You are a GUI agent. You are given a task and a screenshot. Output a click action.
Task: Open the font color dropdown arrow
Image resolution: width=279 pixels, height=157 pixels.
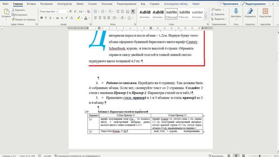click(89, 18)
